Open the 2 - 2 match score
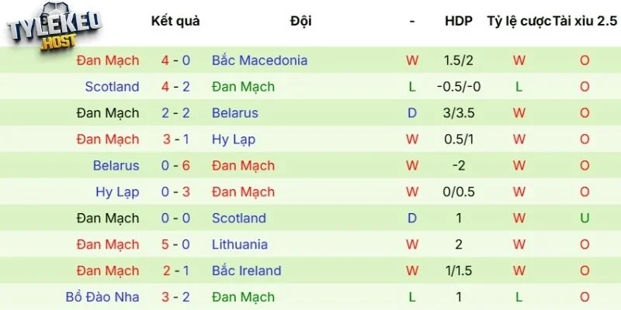The height and width of the screenshot is (310, 621). pos(175,113)
